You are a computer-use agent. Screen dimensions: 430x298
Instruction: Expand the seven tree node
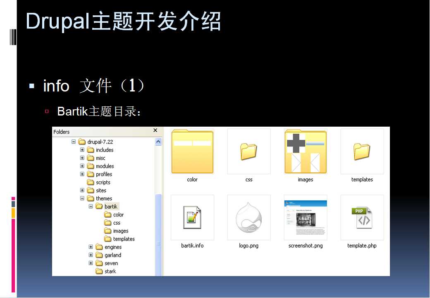pyautogui.click(x=91, y=263)
